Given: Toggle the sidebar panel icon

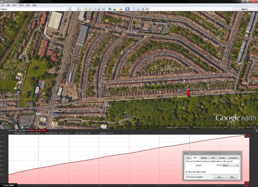Looking at the screenshot, I should 79,9.
